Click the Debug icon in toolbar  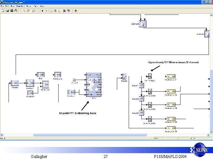(76, 11)
